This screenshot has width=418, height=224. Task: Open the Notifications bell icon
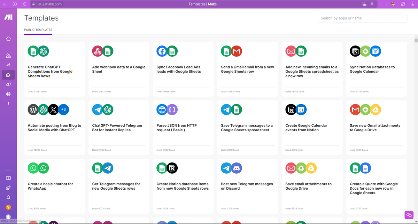8,197
